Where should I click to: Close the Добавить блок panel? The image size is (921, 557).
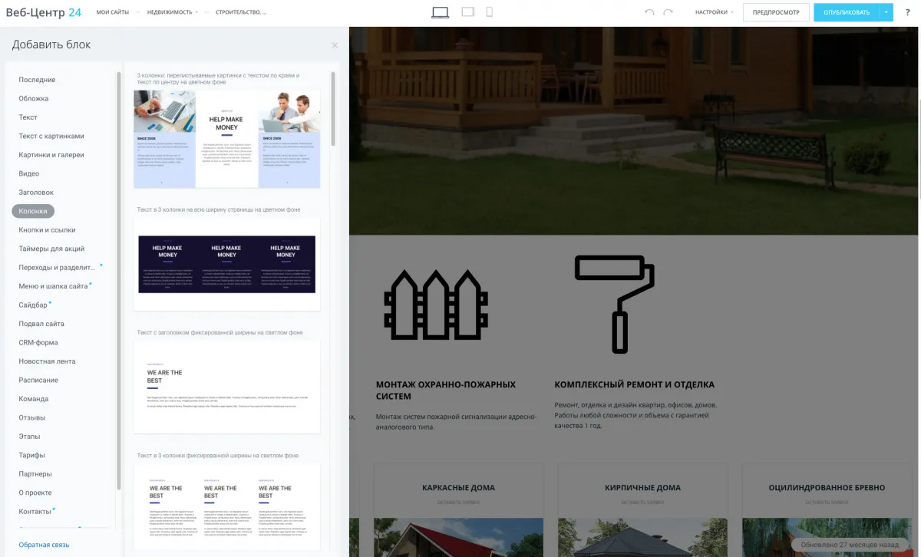tap(335, 45)
